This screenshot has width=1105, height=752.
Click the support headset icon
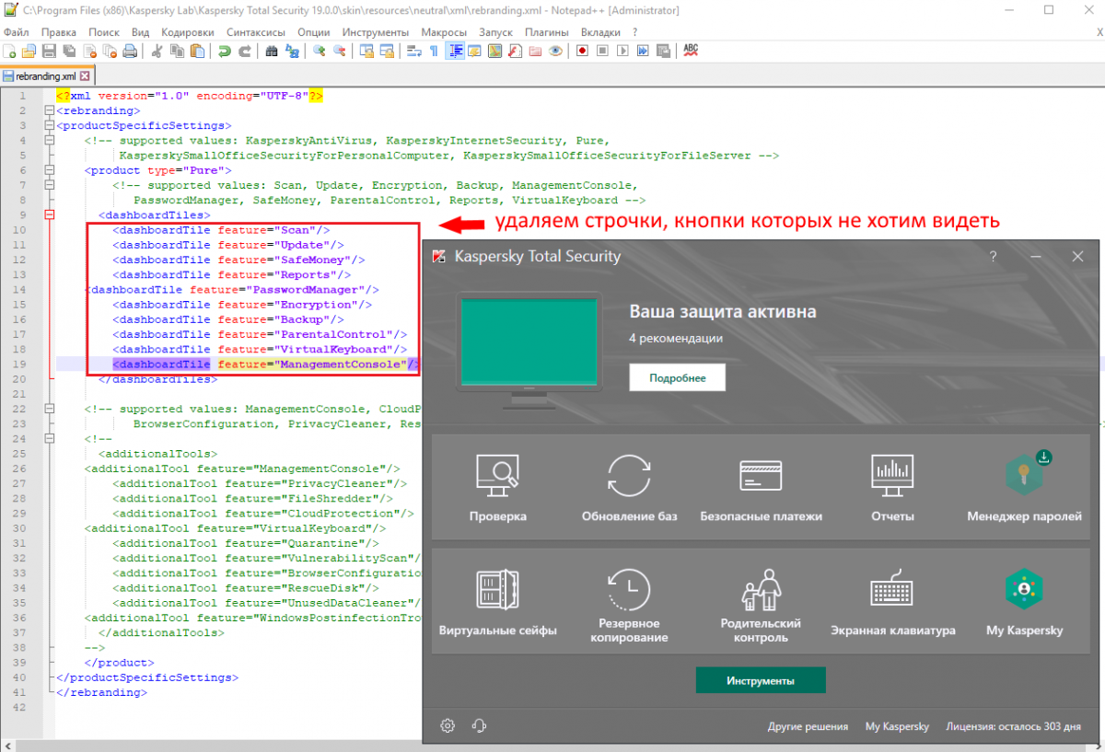coord(478,725)
